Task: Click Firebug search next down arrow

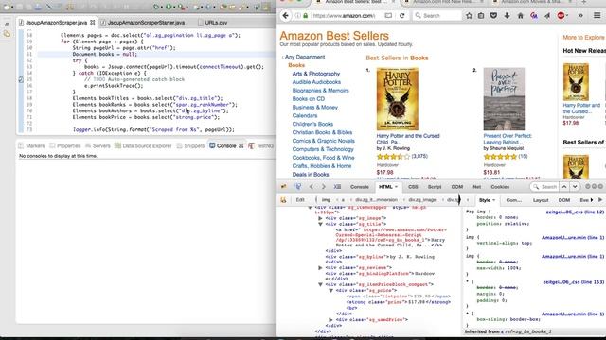Action: 575,187
